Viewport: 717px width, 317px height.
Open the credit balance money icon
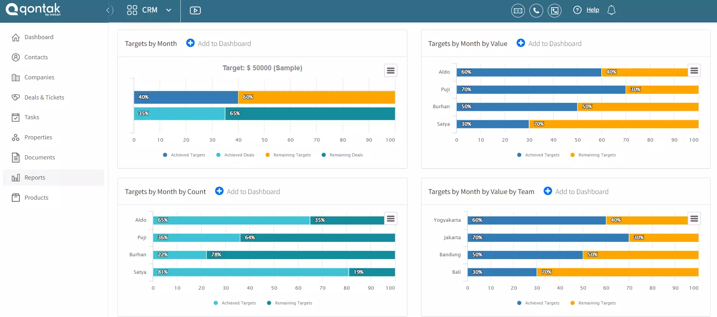click(518, 11)
